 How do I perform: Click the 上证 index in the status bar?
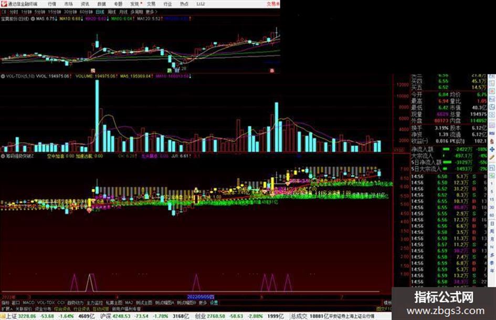(11, 316)
